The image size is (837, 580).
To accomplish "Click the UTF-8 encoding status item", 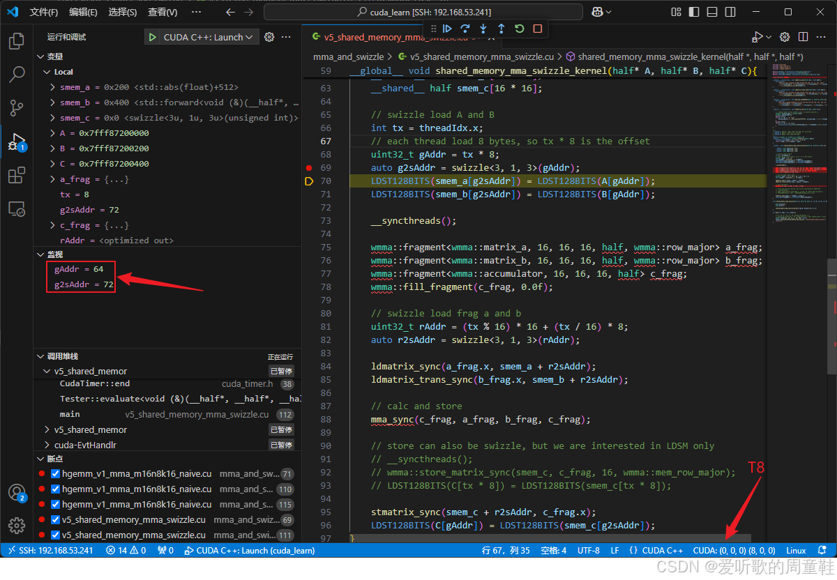I will [589, 550].
